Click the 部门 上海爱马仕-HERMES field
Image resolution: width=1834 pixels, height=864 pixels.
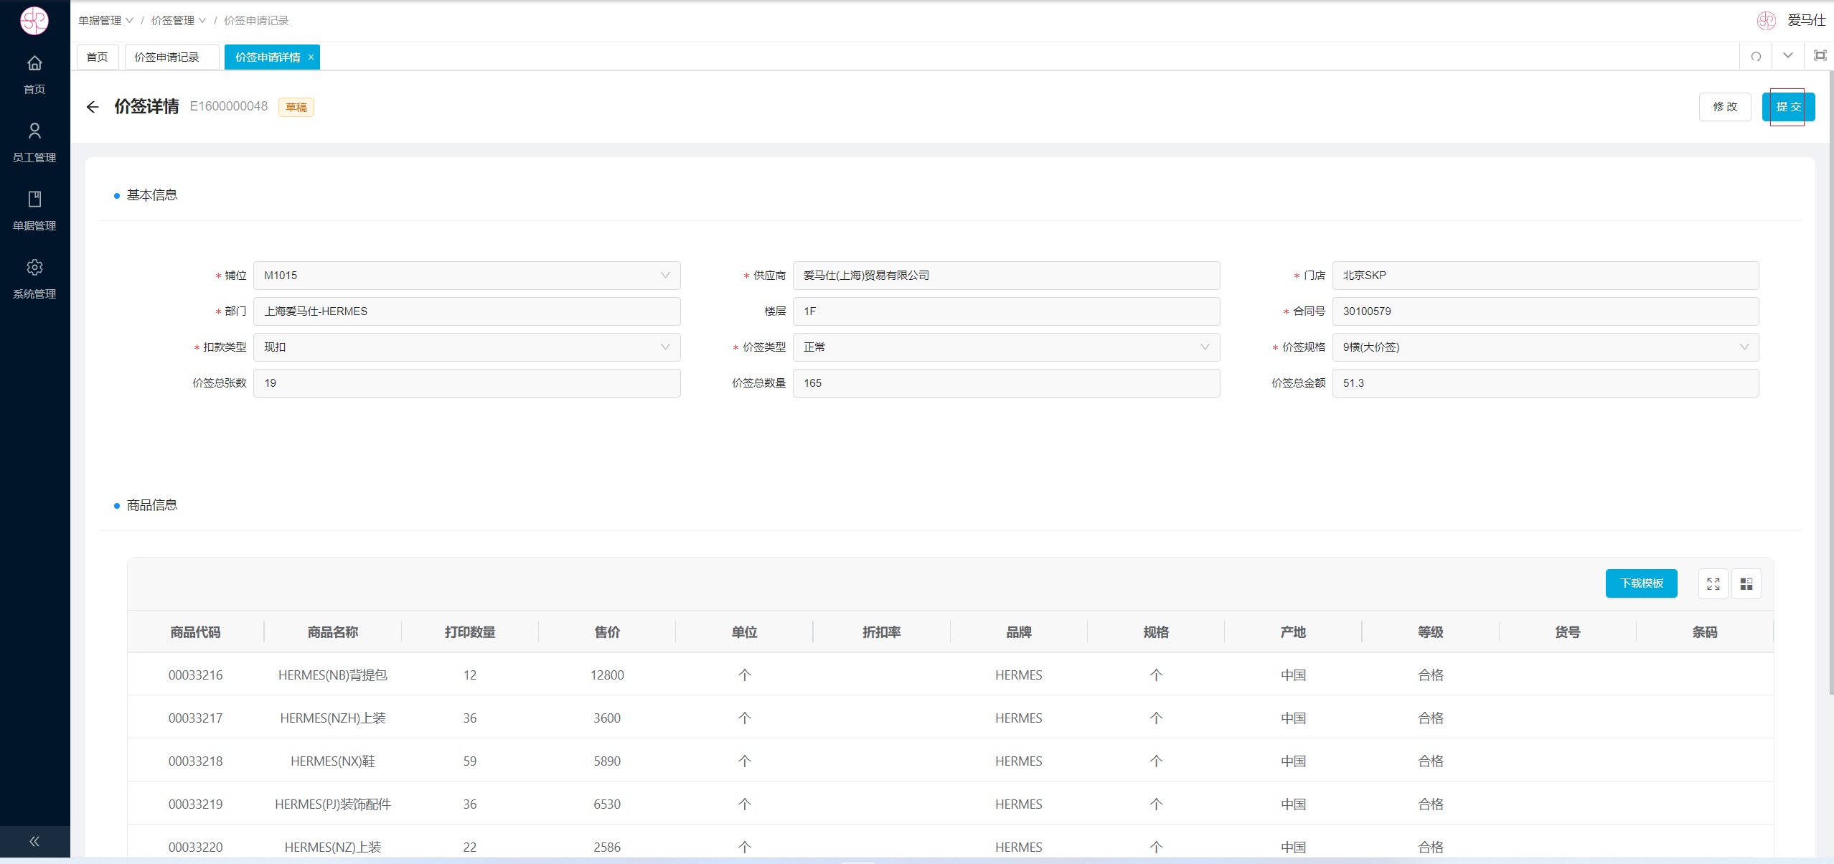467,311
